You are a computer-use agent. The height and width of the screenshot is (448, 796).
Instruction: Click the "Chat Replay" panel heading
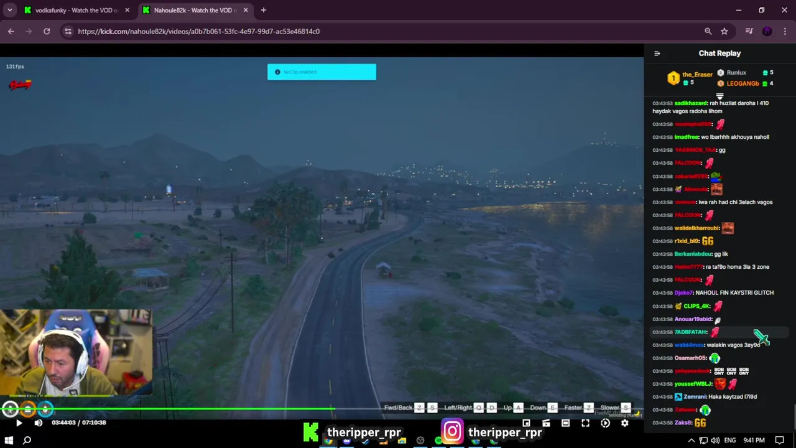(720, 54)
